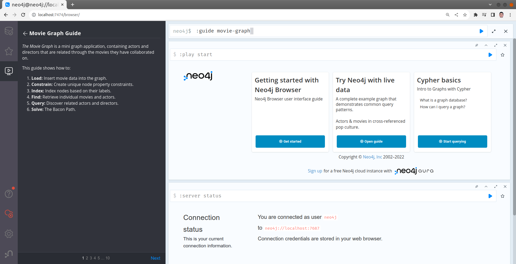Open the Guides sidebar icon

click(9, 71)
